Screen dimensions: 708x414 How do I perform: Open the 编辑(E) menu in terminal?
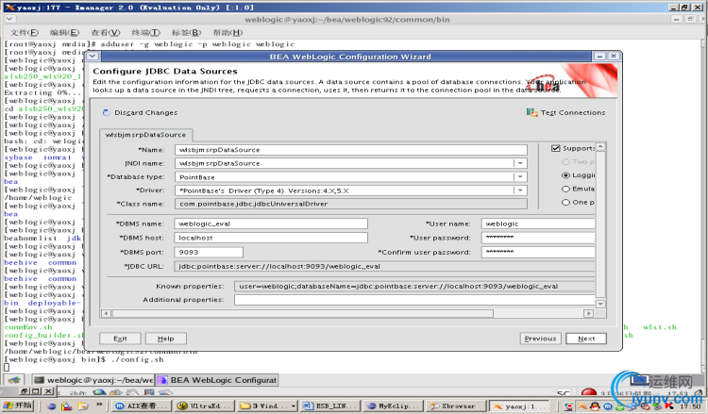coord(64,32)
